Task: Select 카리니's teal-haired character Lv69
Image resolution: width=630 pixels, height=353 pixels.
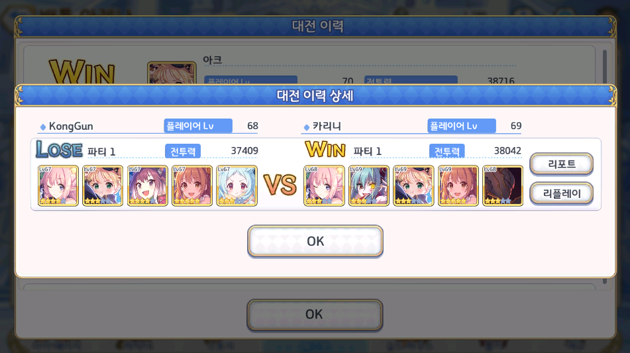Action: coord(369,185)
